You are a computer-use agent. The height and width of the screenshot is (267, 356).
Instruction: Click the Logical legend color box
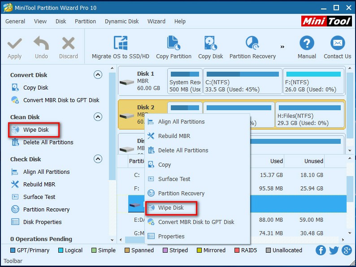click(61, 250)
